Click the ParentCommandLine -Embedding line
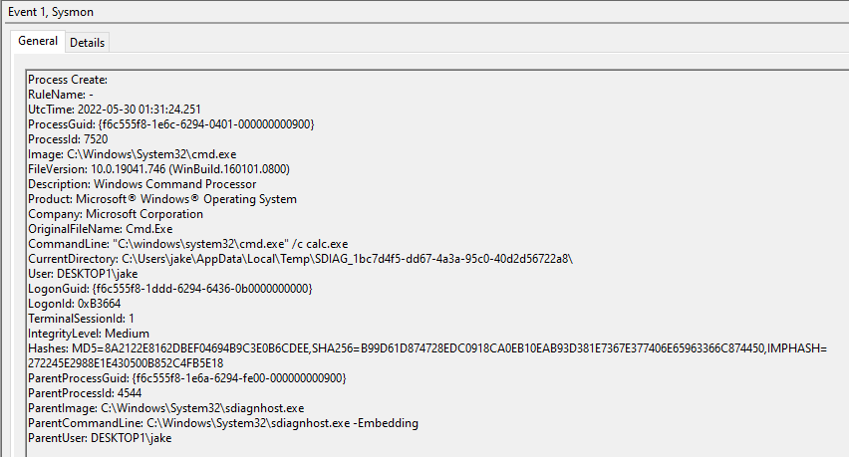Viewport: 849px width, 457px height. (x=223, y=423)
